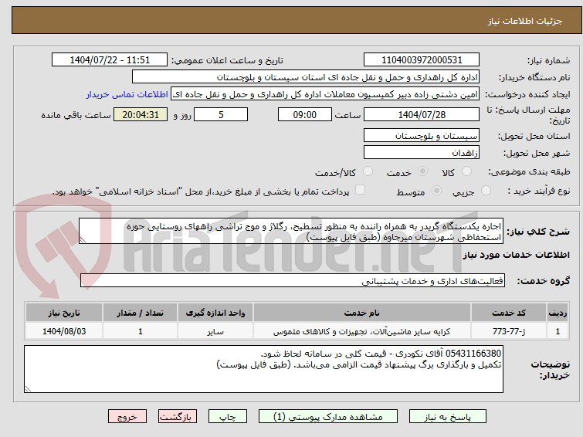
Task: Click the شماره نیاز number field
Action: 422,60
